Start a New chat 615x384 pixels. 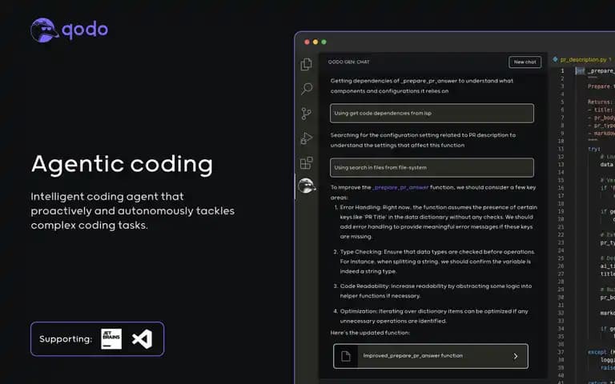coord(525,62)
